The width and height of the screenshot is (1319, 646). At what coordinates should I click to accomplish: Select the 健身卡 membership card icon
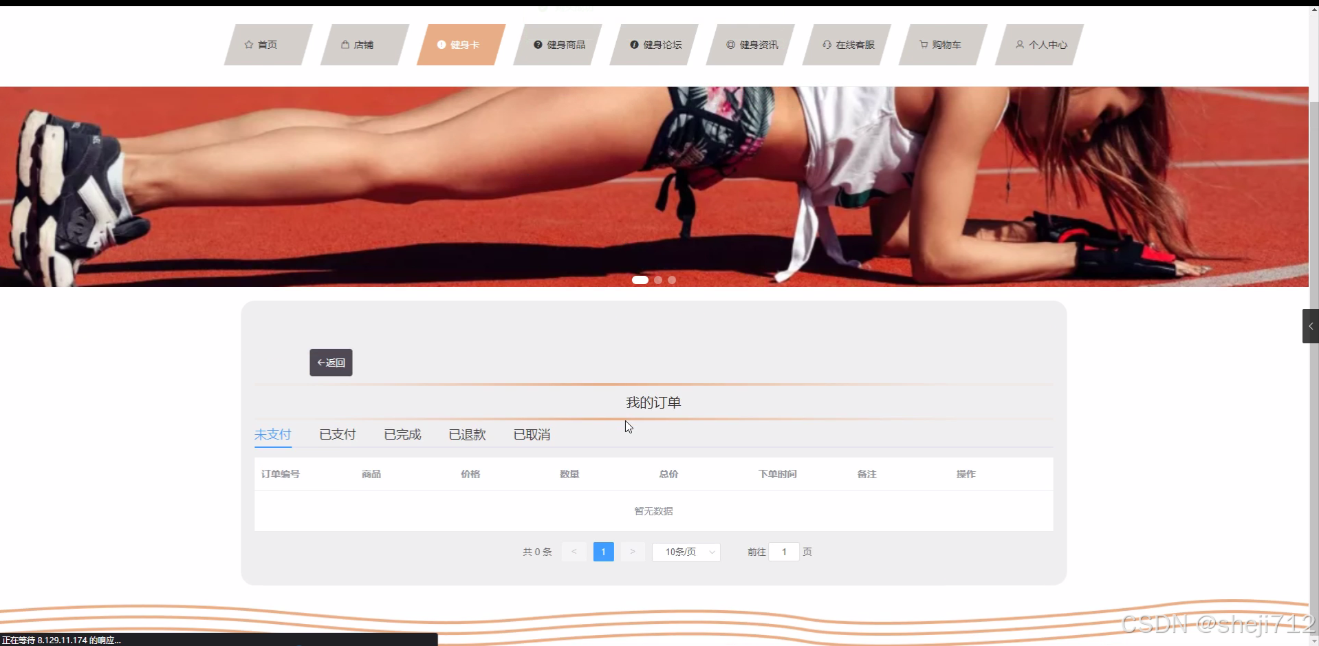[x=440, y=44]
